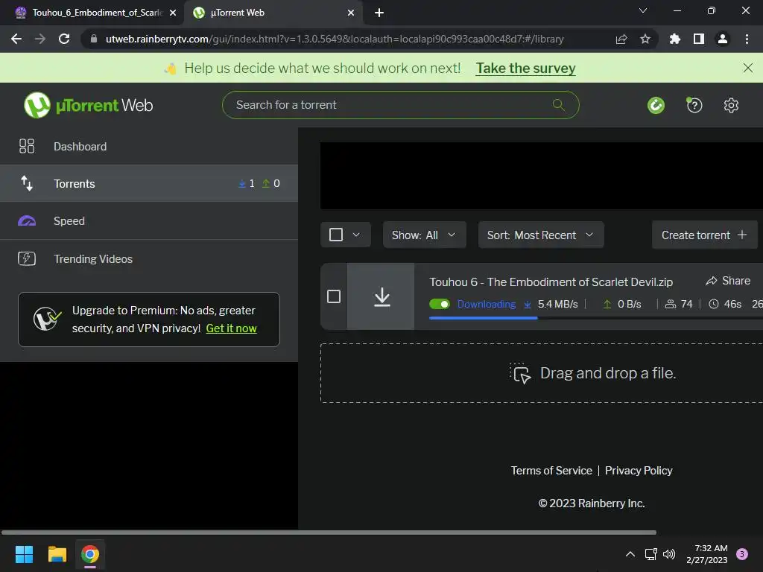Click the µTorrent Web logo
This screenshot has width=763, height=572.
point(88,105)
